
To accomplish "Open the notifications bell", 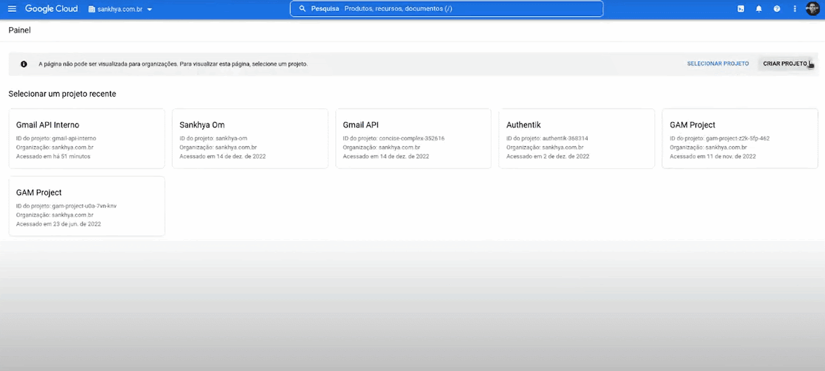I will [x=758, y=9].
